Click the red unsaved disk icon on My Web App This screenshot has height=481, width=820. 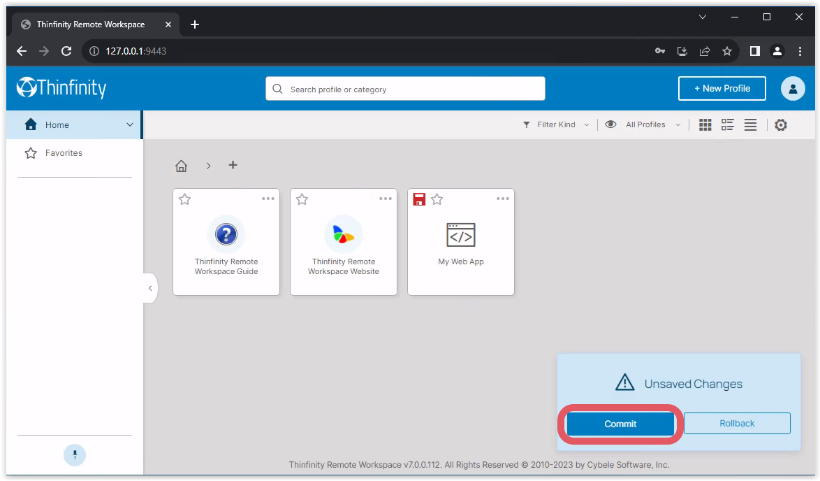[419, 199]
